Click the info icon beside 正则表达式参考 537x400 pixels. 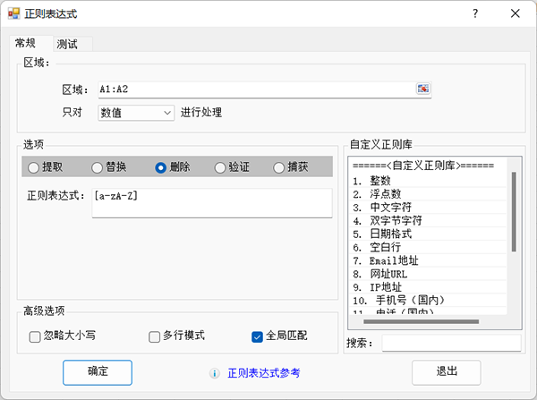tap(215, 373)
